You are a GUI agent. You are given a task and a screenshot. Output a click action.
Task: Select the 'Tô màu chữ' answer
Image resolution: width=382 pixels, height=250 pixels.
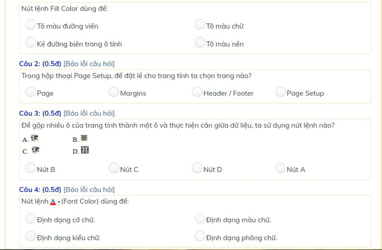coord(200,25)
